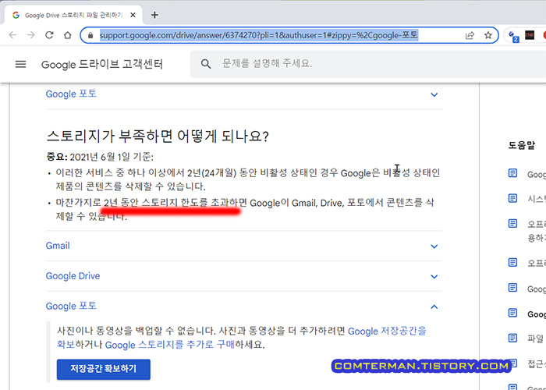Go back with the browser back arrow
The height and width of the screenshot is (390, 546).
tap(13, 35)
